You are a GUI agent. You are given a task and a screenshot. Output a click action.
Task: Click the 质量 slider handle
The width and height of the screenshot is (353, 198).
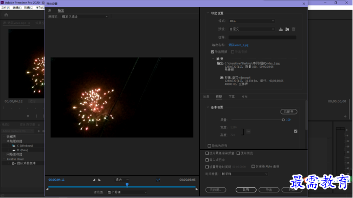(283, 120)
